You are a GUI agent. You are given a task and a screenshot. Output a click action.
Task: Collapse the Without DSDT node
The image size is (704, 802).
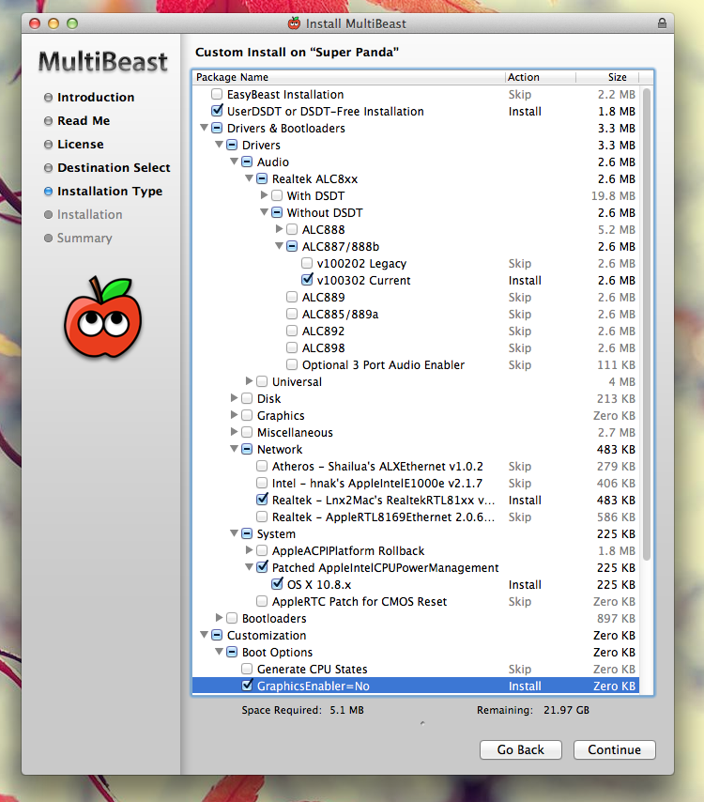264,211
